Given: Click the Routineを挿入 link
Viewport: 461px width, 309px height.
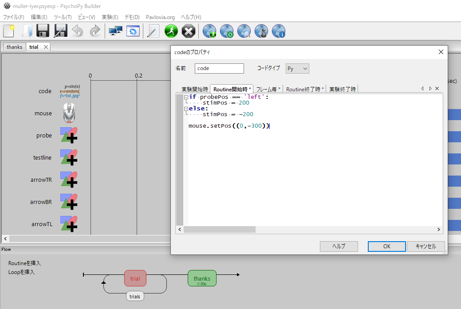Looking at the screenshot, I should pyautogui.click(x=25, y=263).
